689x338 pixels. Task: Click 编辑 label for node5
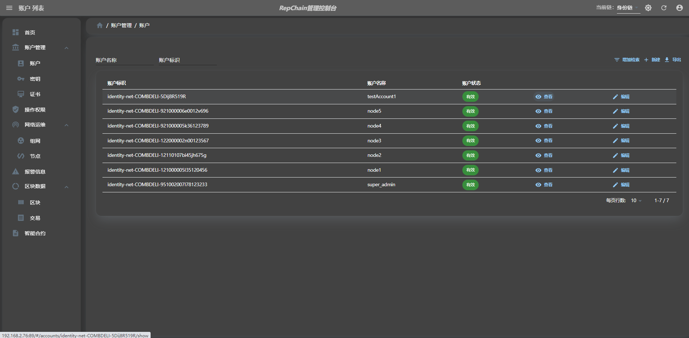coord(625,111)
